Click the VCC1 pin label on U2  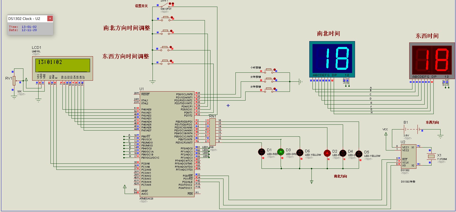tap(406, 148)
